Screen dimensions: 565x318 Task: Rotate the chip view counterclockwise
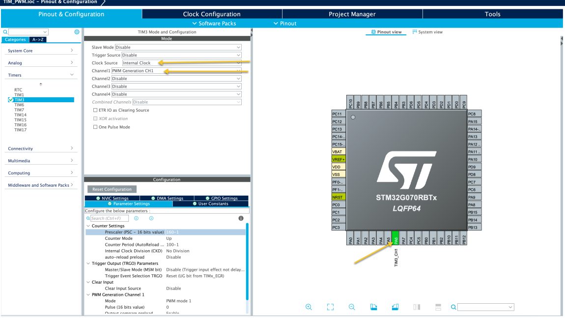(395, 307)
